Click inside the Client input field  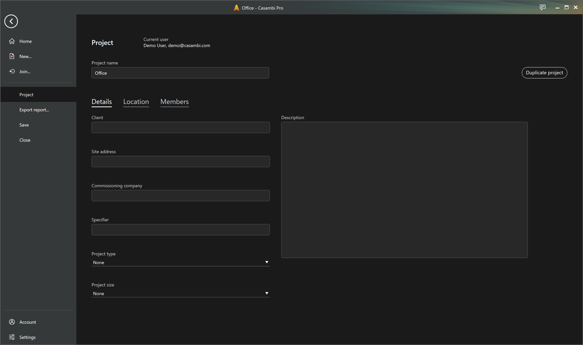(180, 127)
